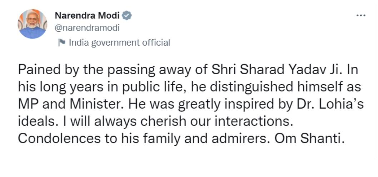Click the government flag icon

(62, 42)
